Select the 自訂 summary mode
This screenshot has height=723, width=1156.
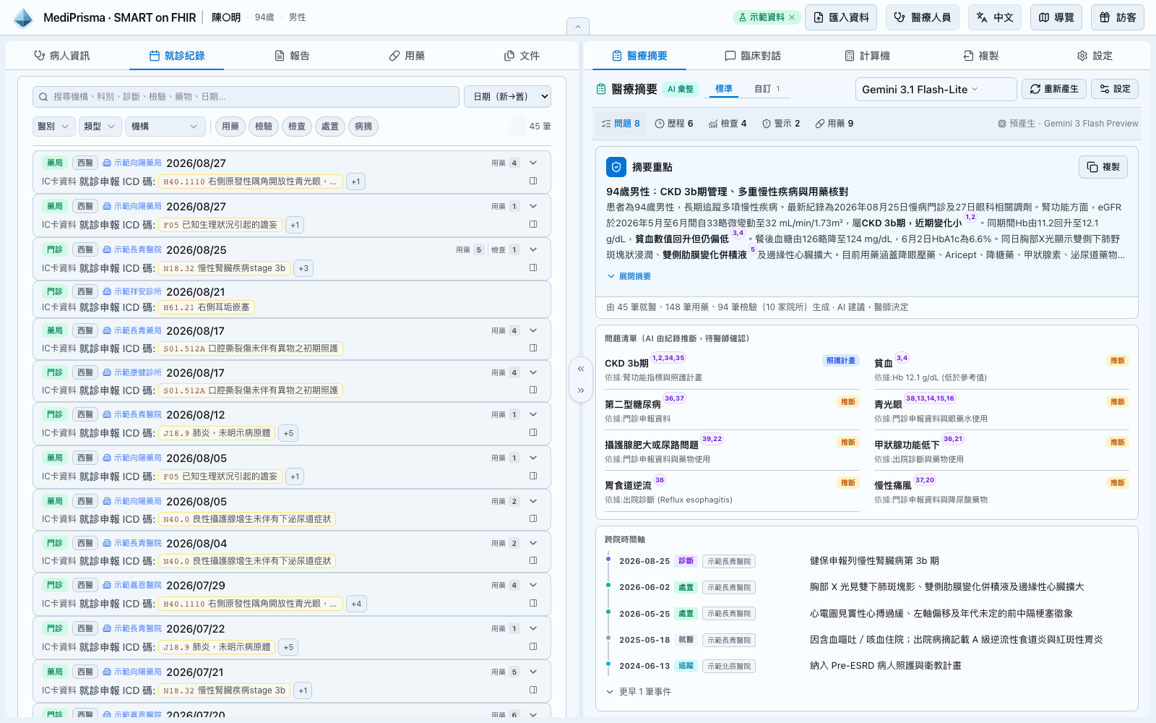tap(767, 89)
